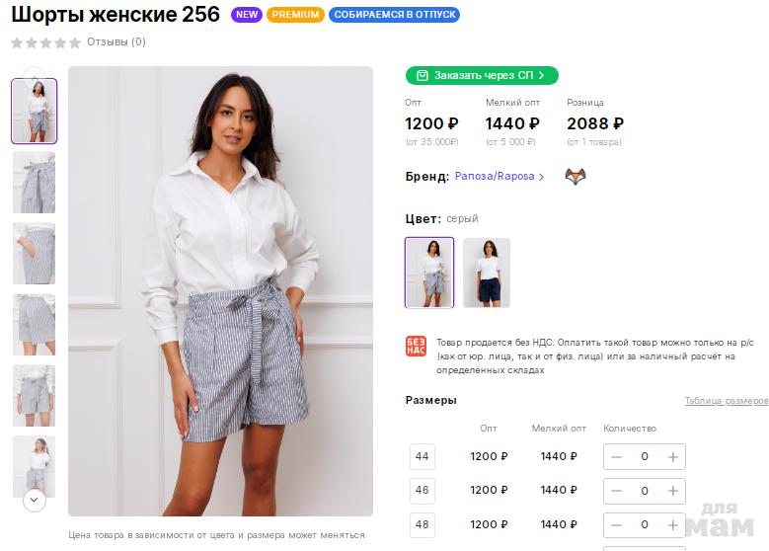Select the grey striped shorts color swatch
Screen dimensions: 769x551
click(429, 273)
